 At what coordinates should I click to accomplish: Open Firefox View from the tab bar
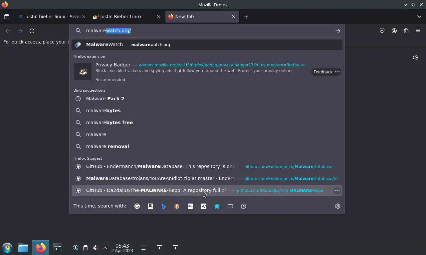(x=7, y=17)
